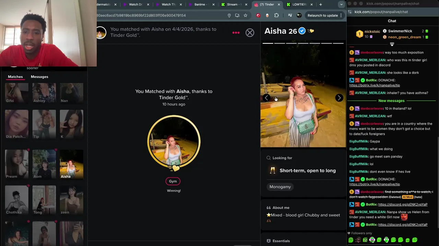Click the Kick chat window address bar
The image size is (439, 246).
[x=393, y=12]
